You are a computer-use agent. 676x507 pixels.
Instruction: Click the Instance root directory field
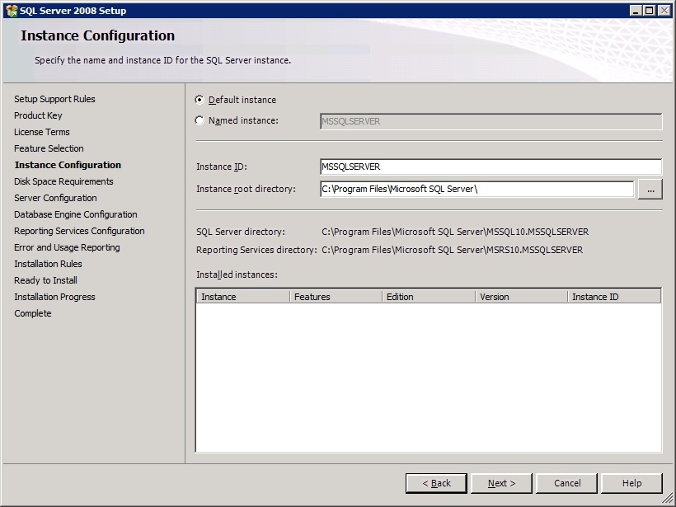(476, 189)
